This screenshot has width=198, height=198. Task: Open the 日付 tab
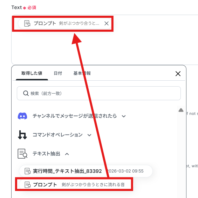tap(58, 73)
